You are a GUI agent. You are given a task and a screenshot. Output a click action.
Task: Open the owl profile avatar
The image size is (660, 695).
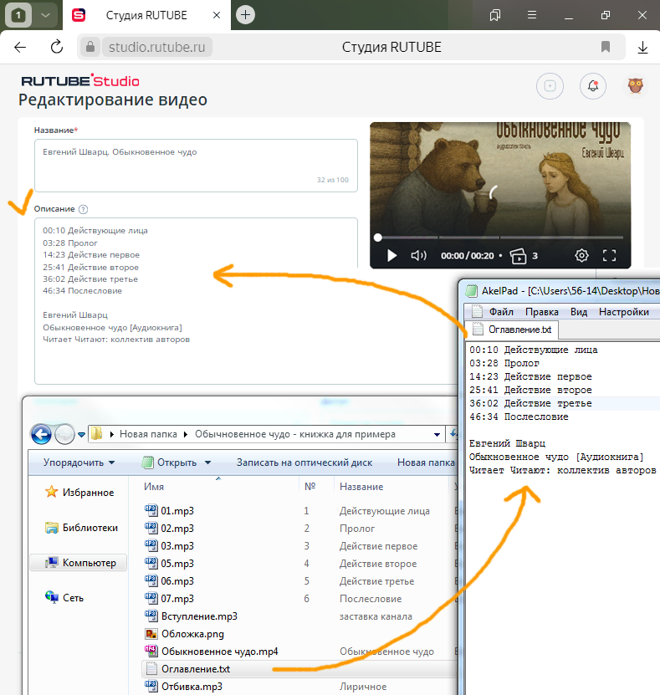[635, 85]
